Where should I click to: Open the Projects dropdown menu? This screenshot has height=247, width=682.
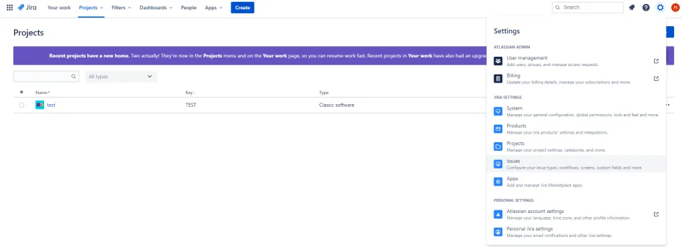coord(92,7)
